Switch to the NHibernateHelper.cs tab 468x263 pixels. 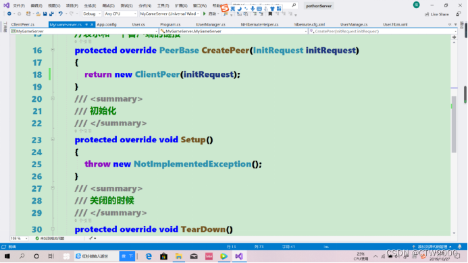click(260, 24)
